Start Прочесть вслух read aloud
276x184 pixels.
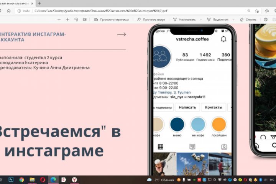pos(151,20)
